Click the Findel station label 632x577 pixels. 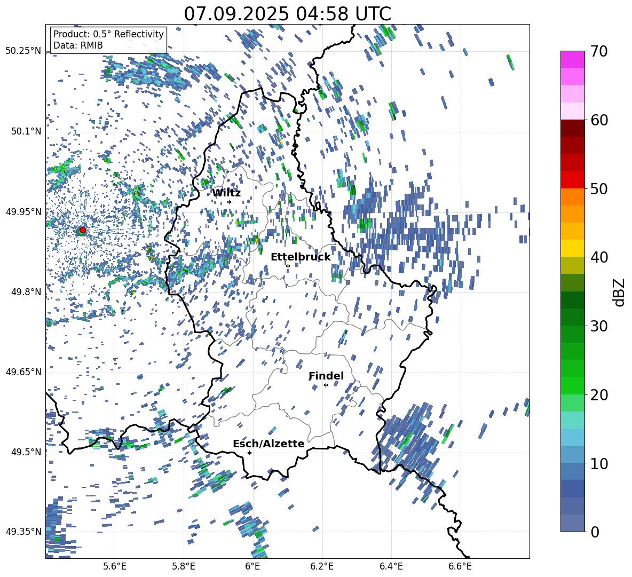coord(326,376)
